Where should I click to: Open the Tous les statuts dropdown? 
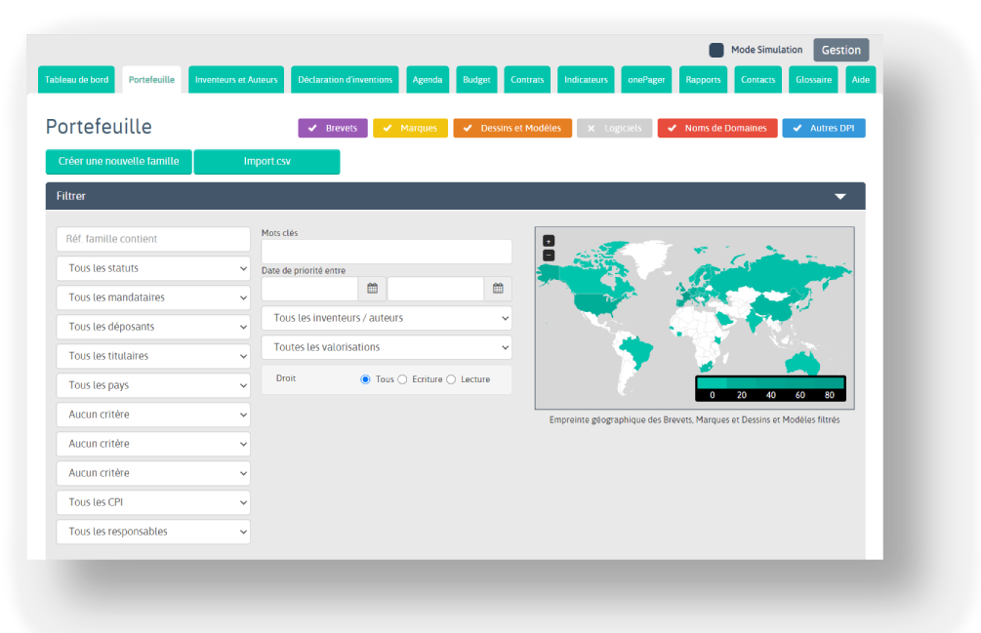(153, 268)
